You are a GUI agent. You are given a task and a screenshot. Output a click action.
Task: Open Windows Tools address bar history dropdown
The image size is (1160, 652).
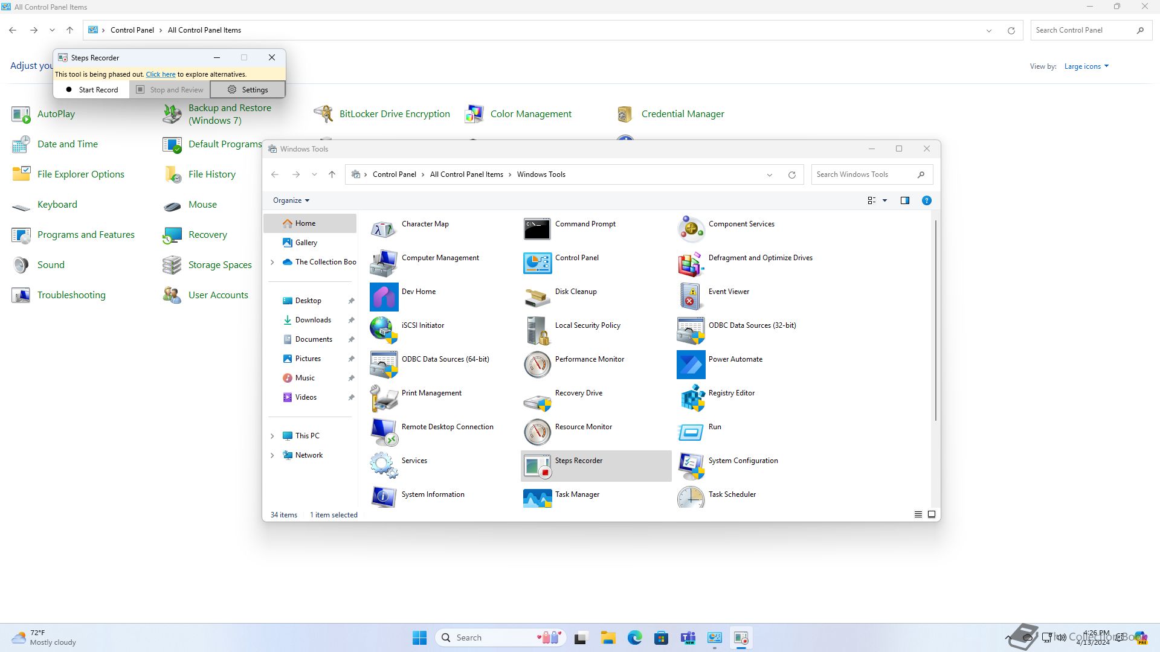pyautogui.click(x=770, y=174)
